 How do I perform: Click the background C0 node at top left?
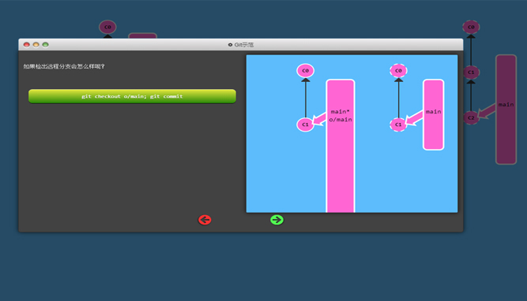click(x=107, y=27)
